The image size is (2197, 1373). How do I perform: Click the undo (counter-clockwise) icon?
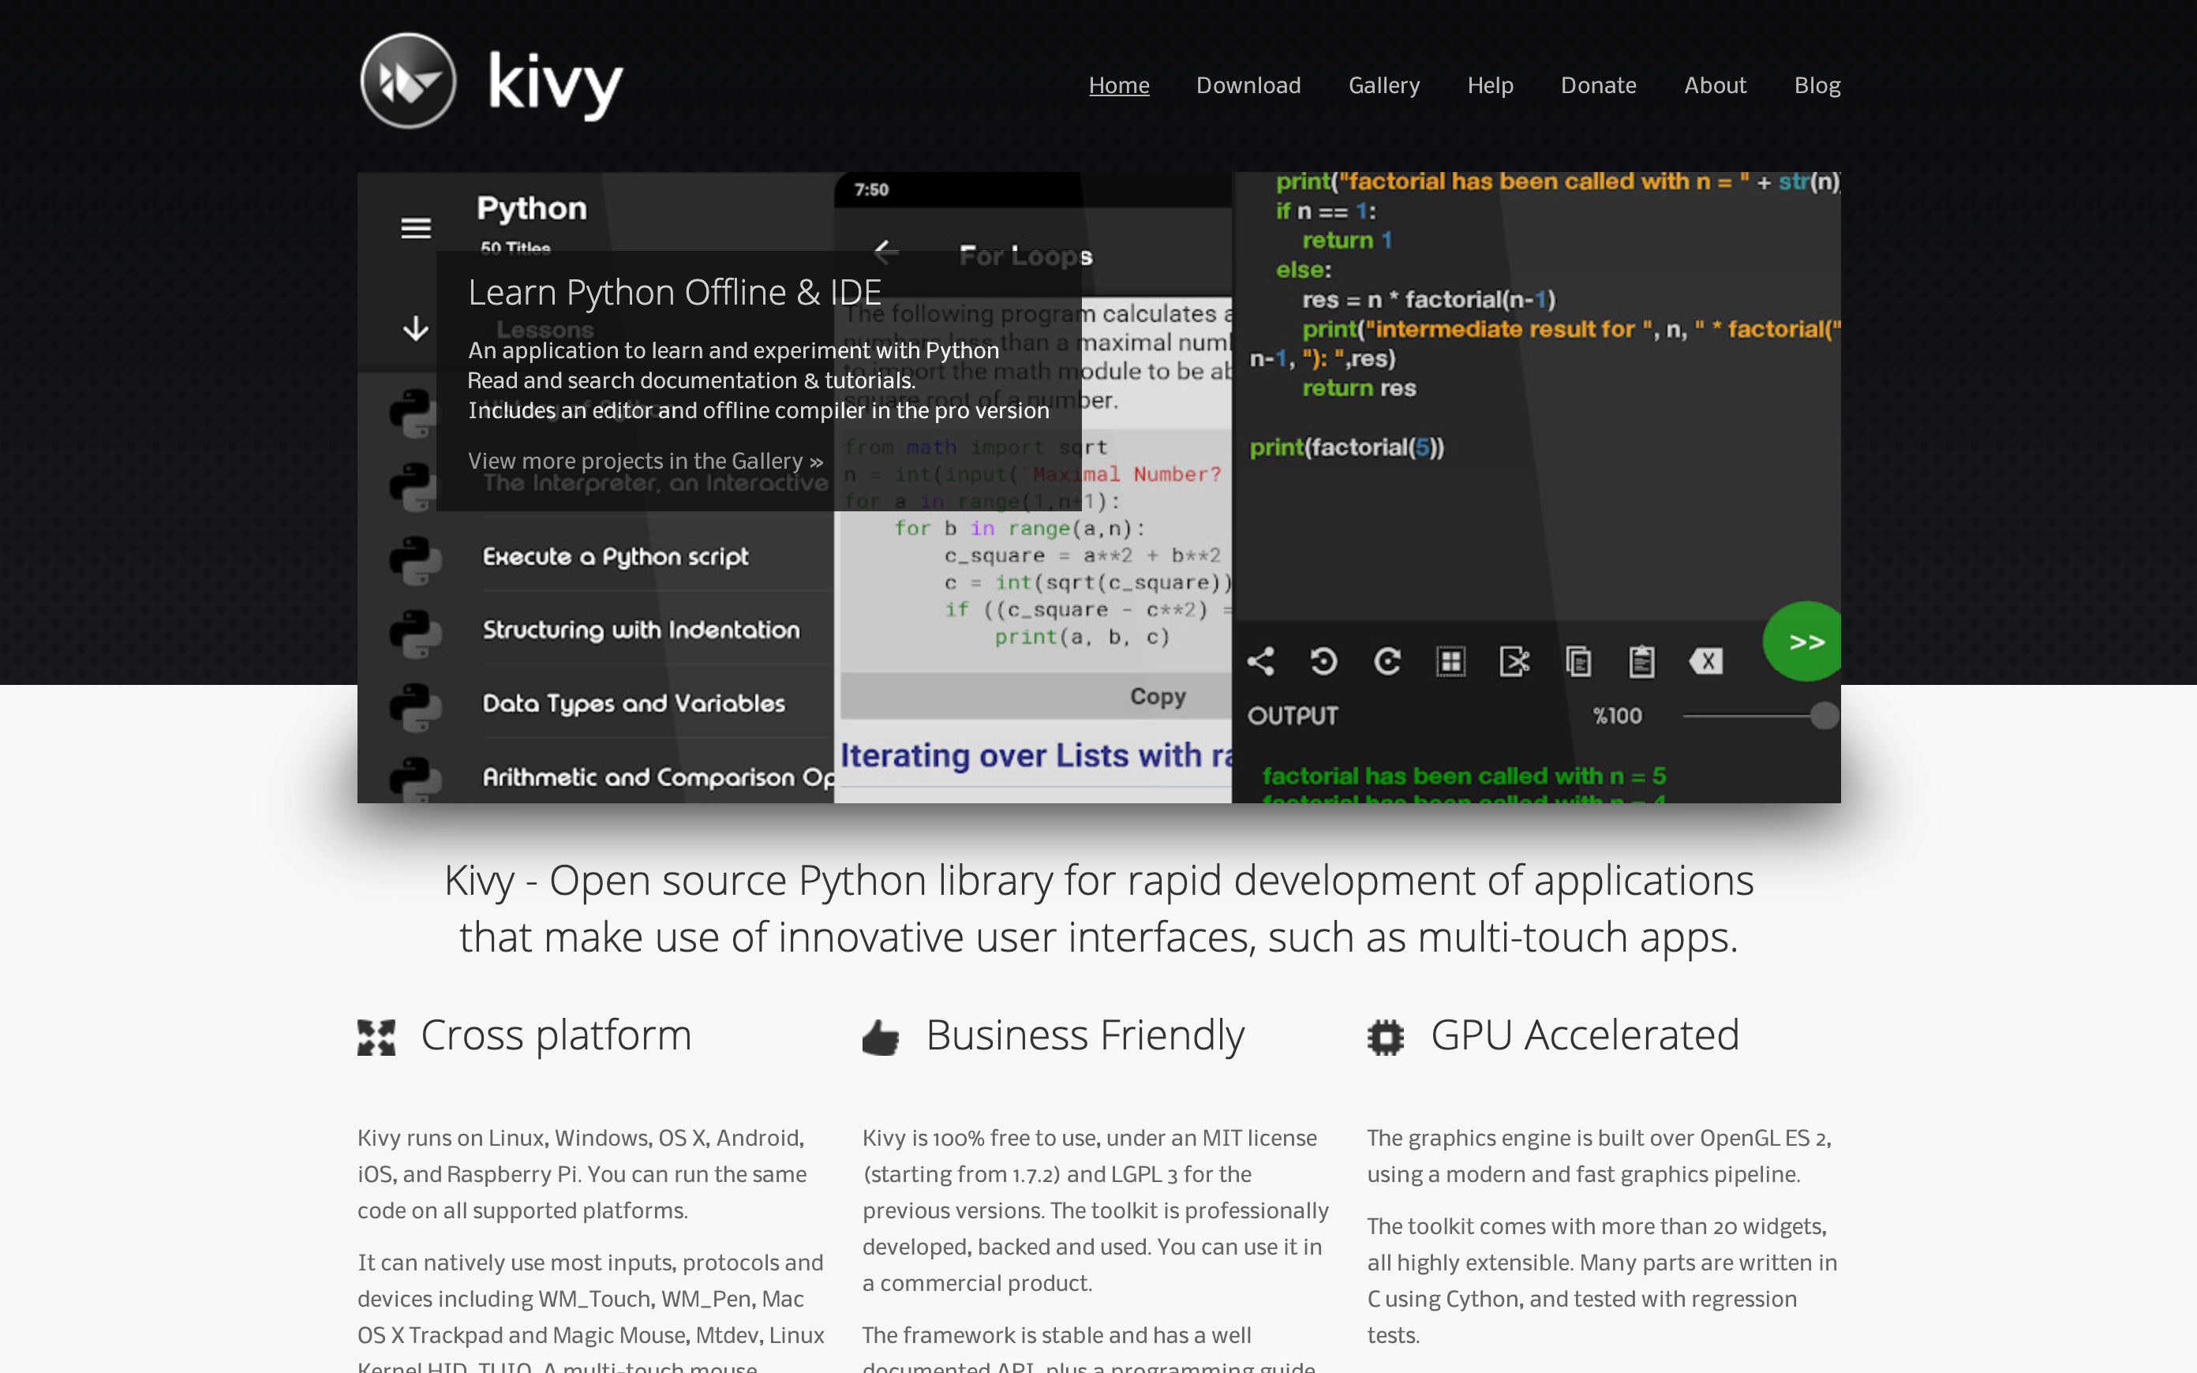click(1323, 661)
